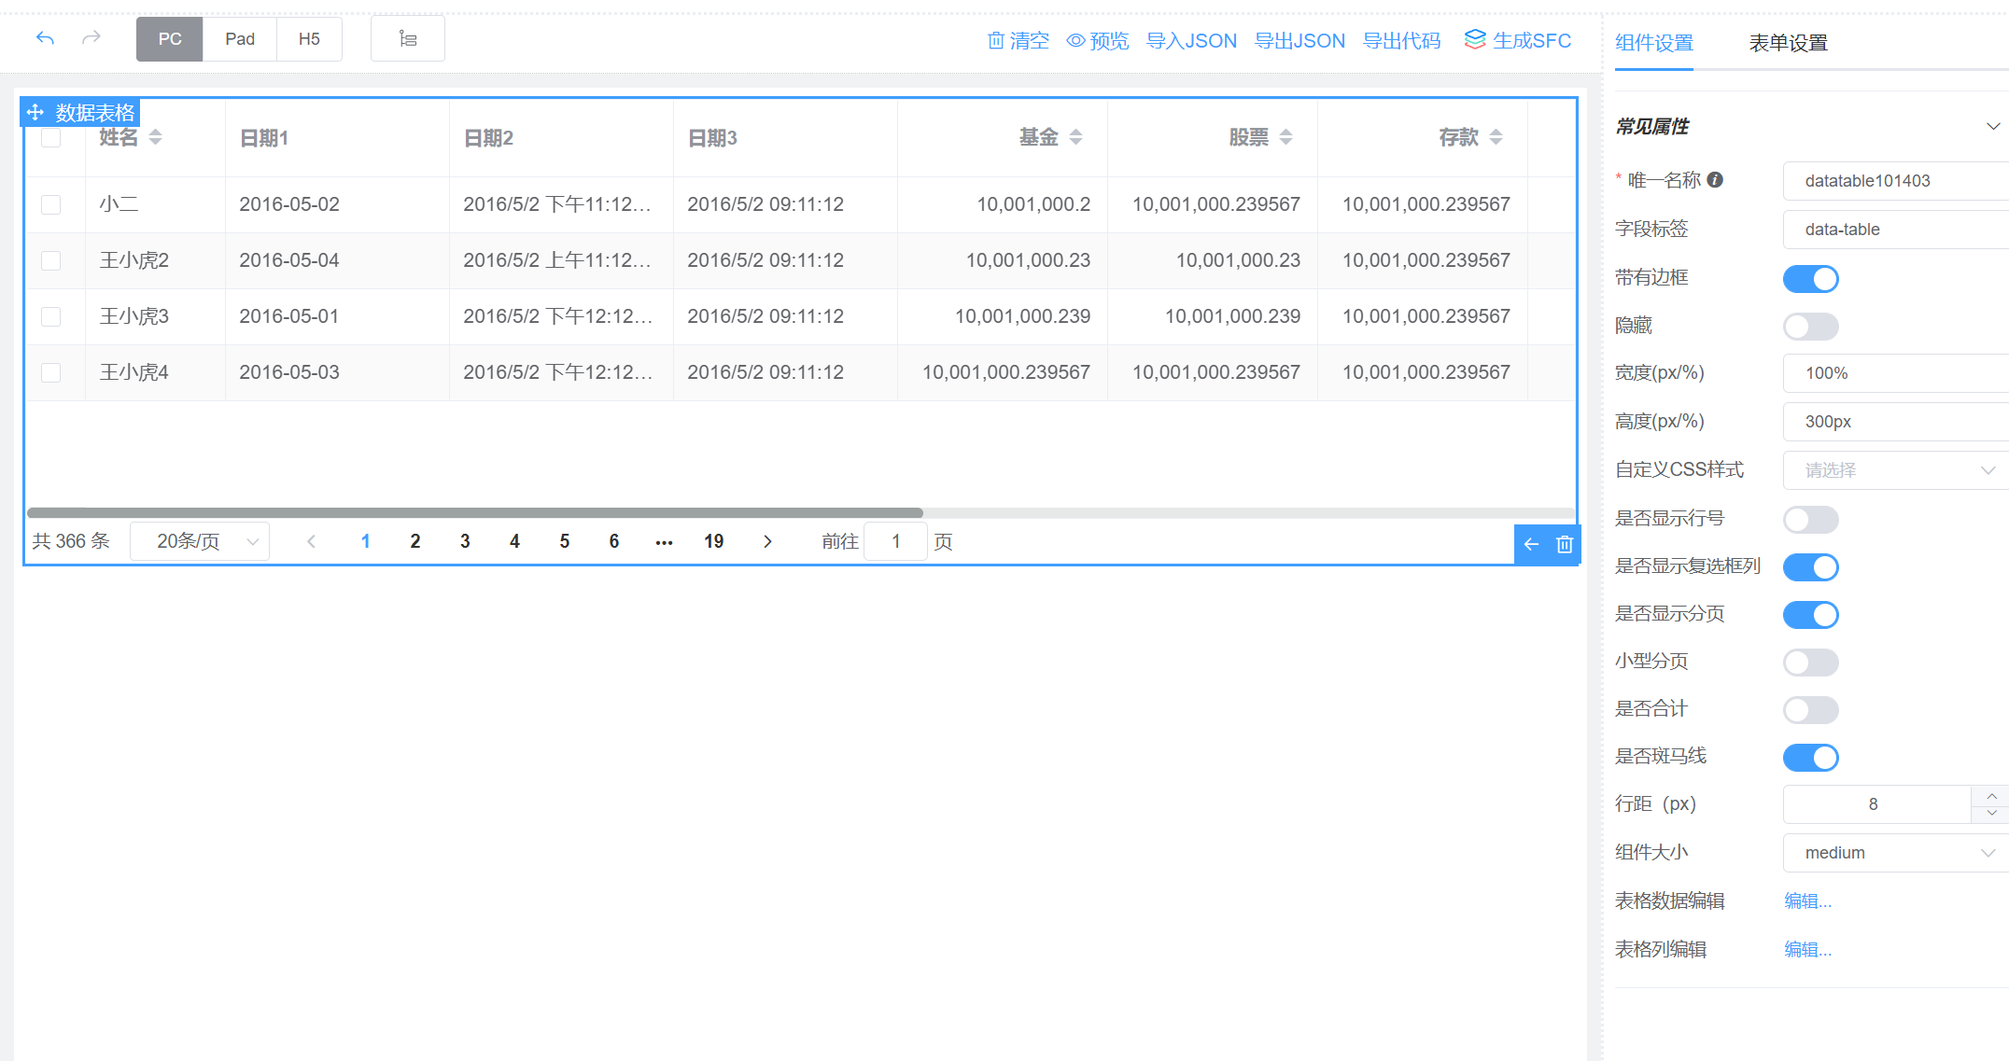Click 生成SFC layers icon button
Image resolution: width=2009 pixels, height=1061 pixels.
pos(1517,40)
